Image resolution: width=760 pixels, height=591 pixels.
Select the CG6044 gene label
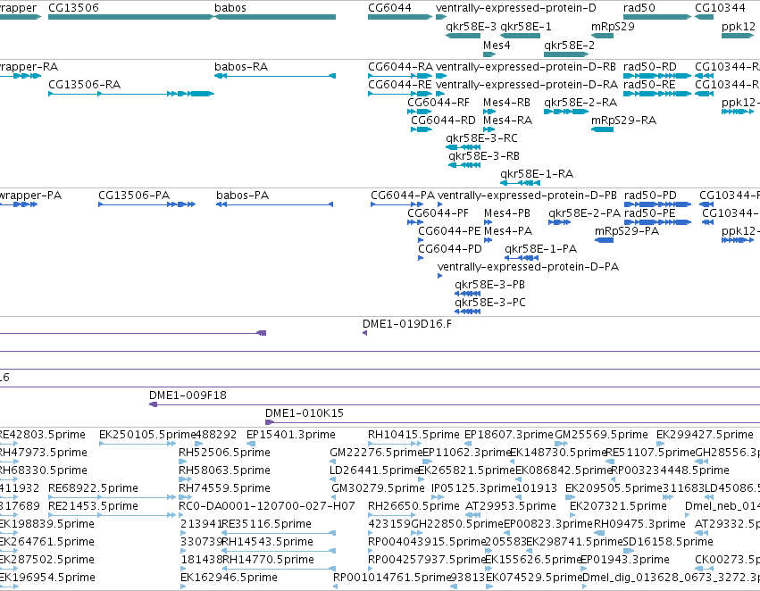pyautogui.click(x=389, y=8)
